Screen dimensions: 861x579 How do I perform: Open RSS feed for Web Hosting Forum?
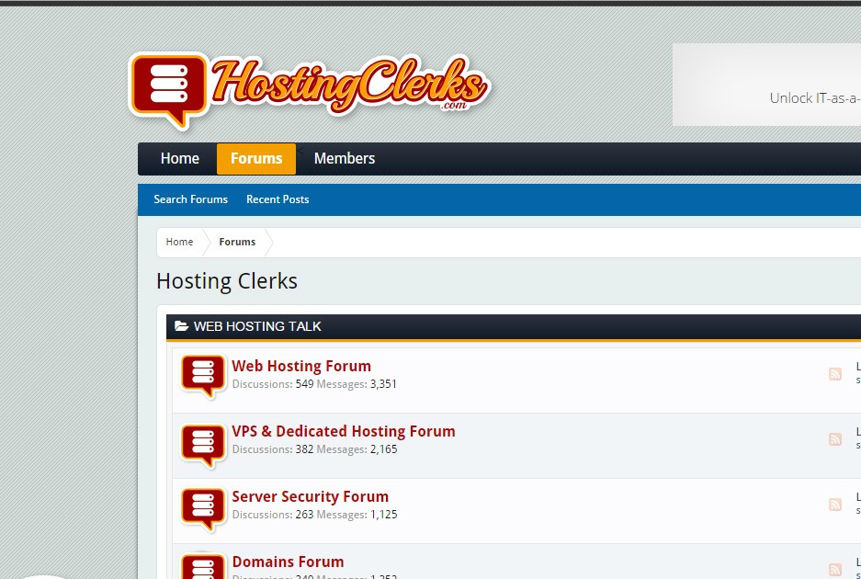click(x=834, y=374)
